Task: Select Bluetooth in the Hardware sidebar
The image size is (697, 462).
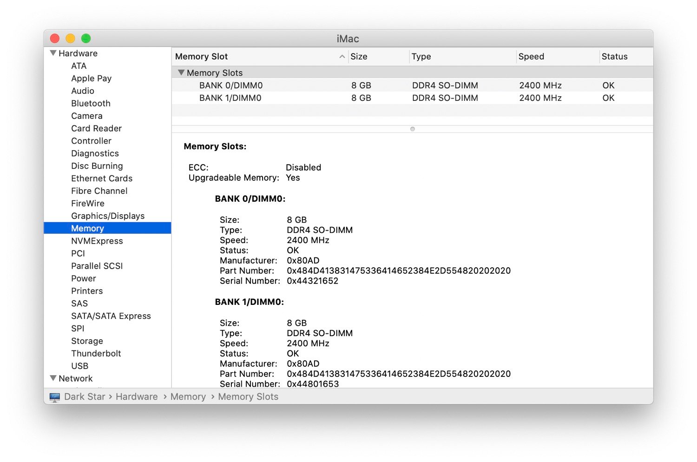Action: coord(91,103)
